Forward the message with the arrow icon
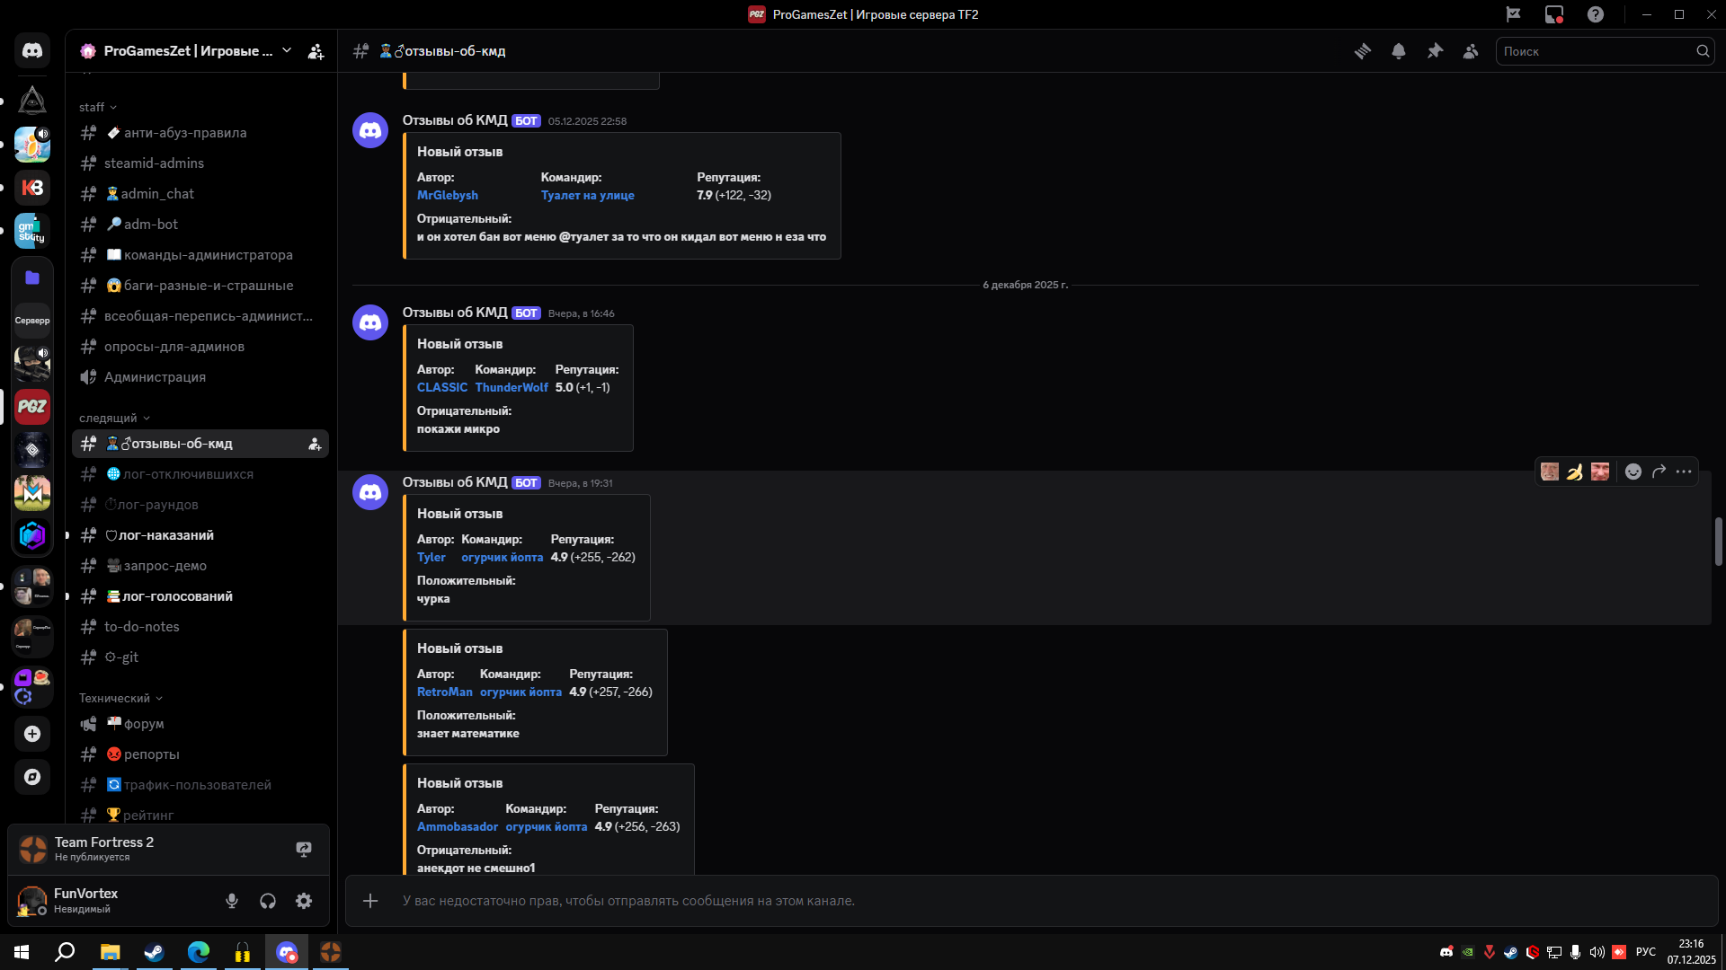The height and width of the screenshot is (970, 1726). point(1659,472)
